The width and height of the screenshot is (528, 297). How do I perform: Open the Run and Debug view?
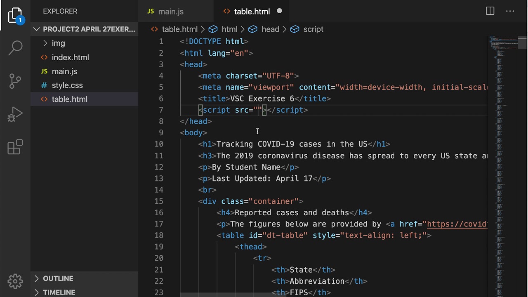tap(15, 114)
